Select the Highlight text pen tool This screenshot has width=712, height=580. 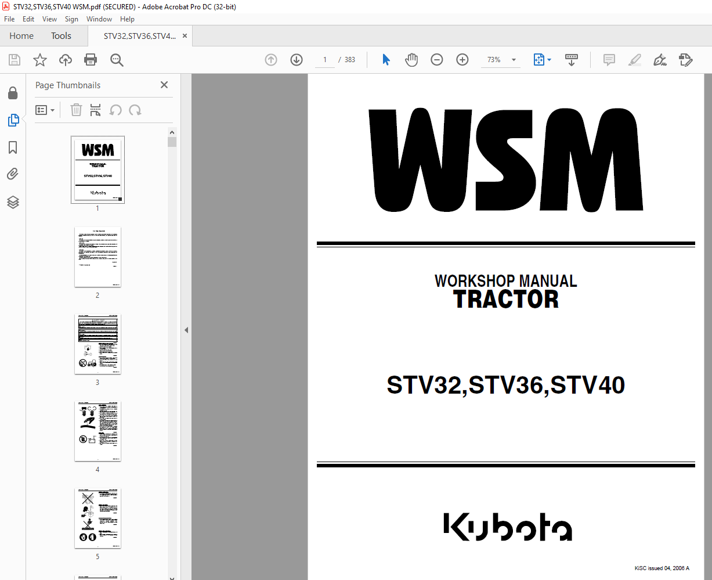(x=635, y=60)
